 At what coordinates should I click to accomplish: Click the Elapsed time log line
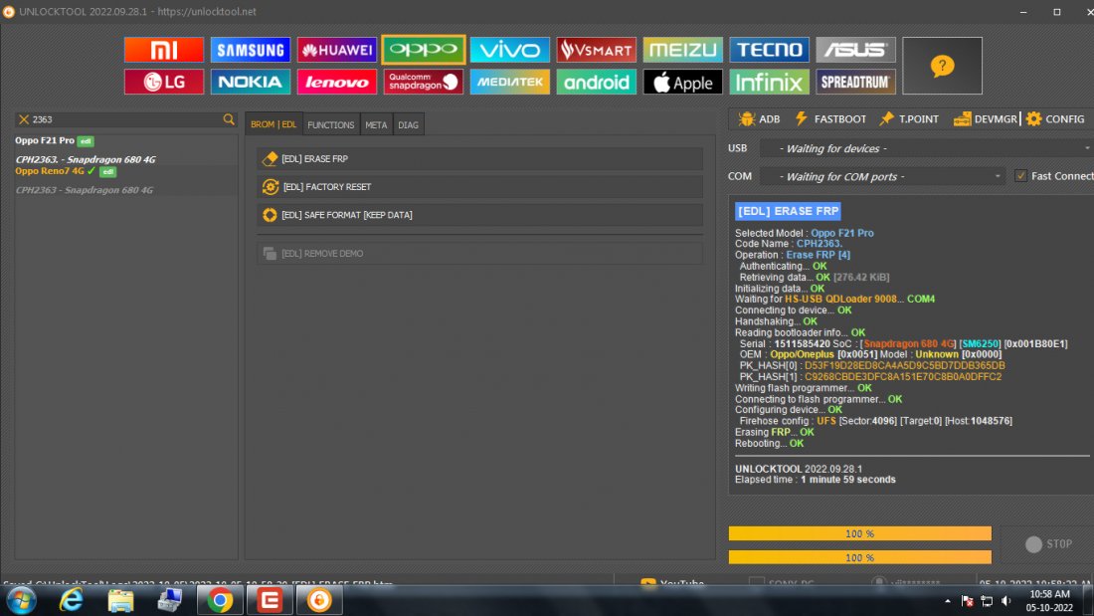click(x=815, y=479)
